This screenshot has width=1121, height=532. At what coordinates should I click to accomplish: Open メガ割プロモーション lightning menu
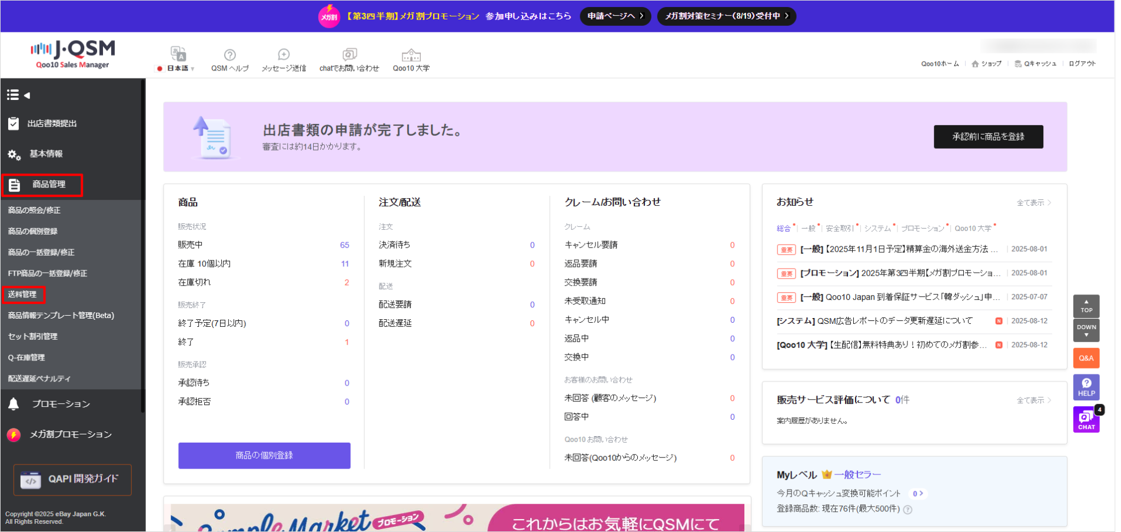(x=71, y=434)
